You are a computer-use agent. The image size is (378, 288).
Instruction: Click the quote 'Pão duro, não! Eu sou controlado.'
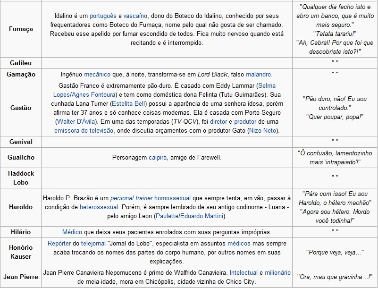tap(335, 103)
